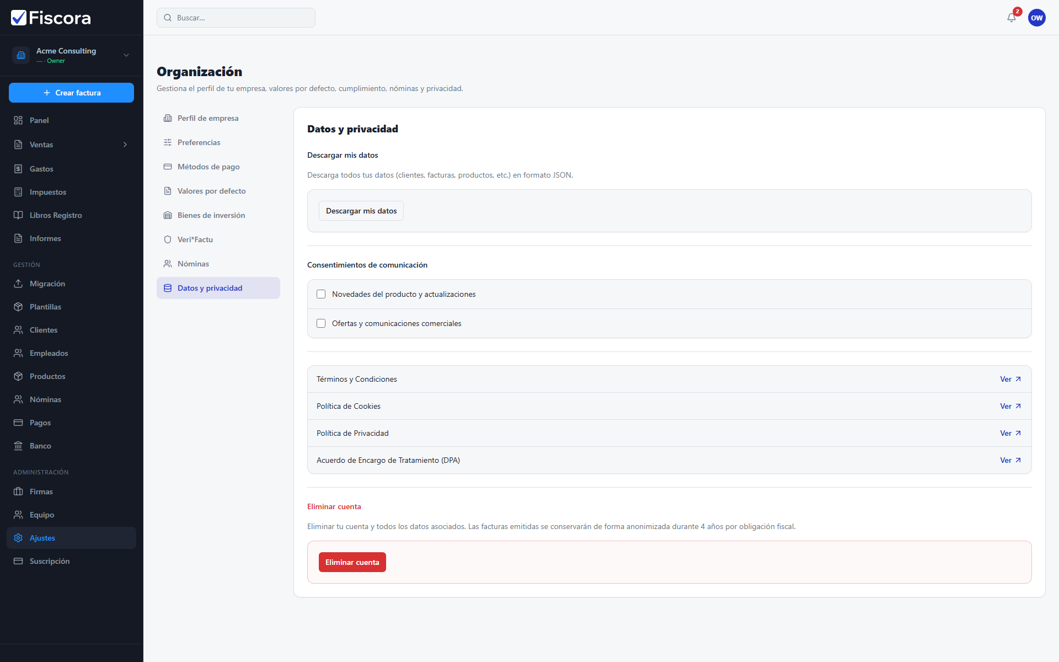Click the Descargar mis datos button

[361, 211]
